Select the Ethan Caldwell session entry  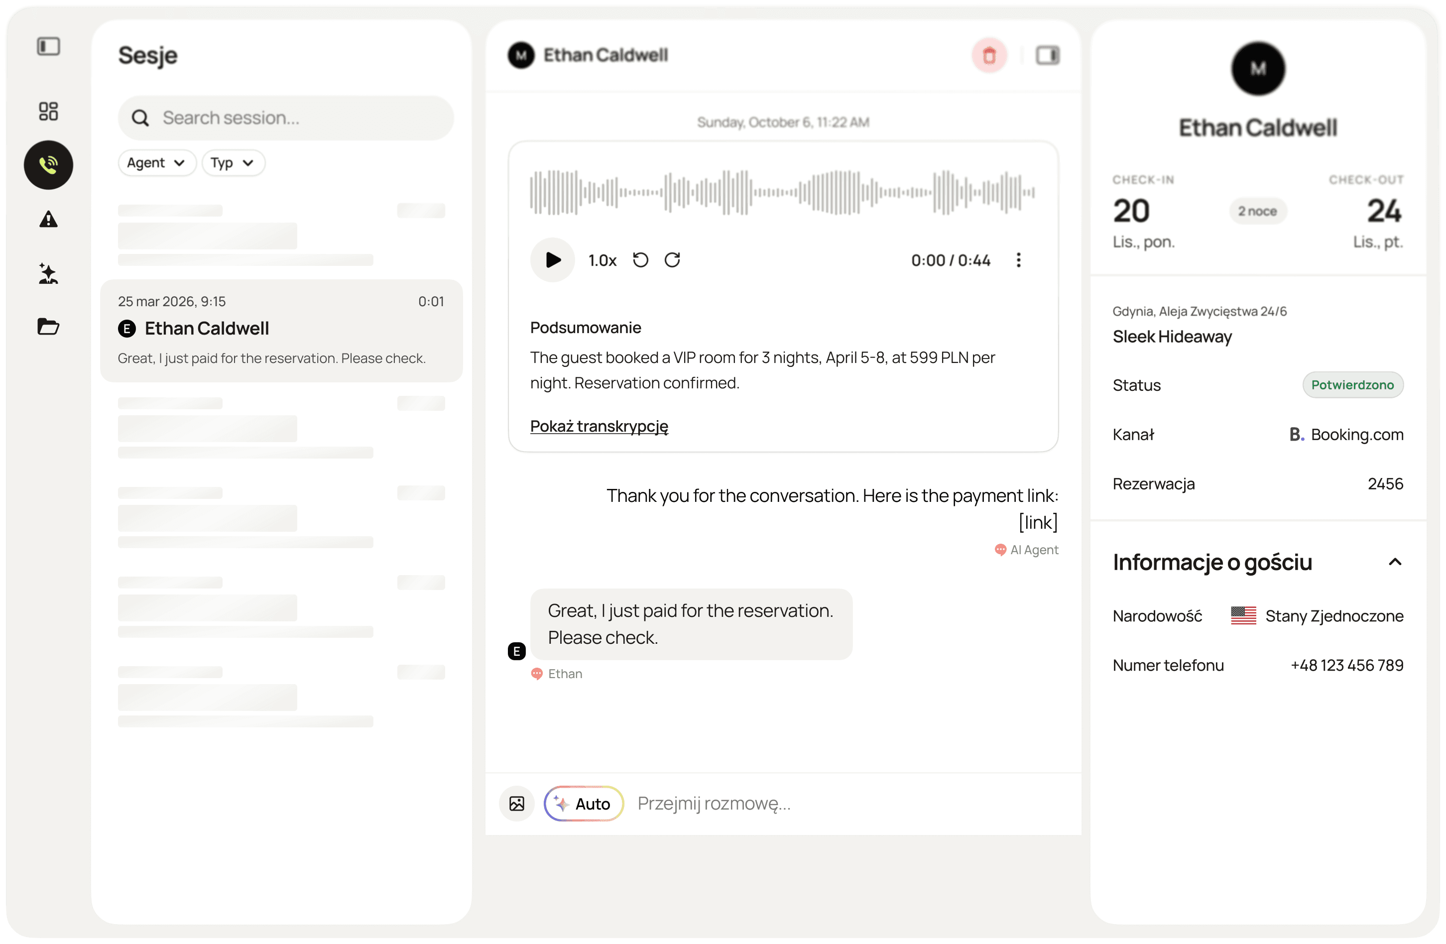pos(281,331)
